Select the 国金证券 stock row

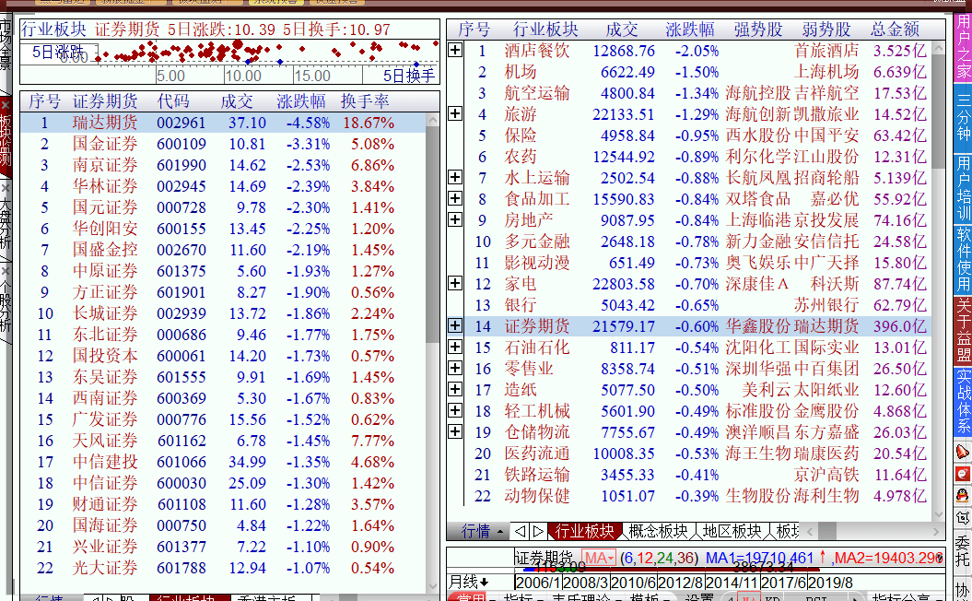click(223, 144)
